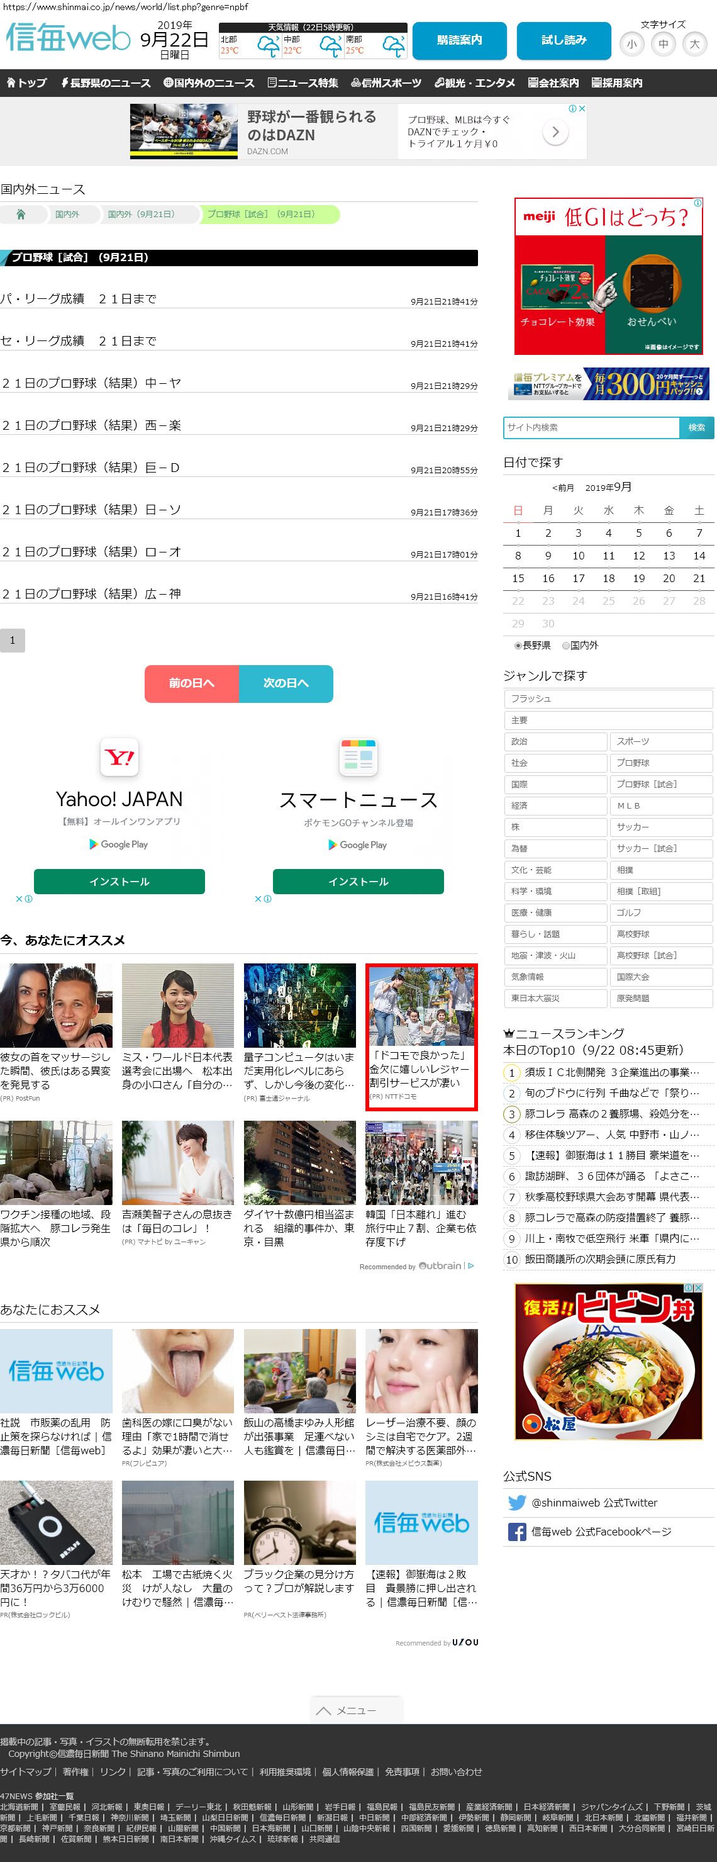Click the SmartNews app icon
717x1862 pixels.
pos(358,757)
